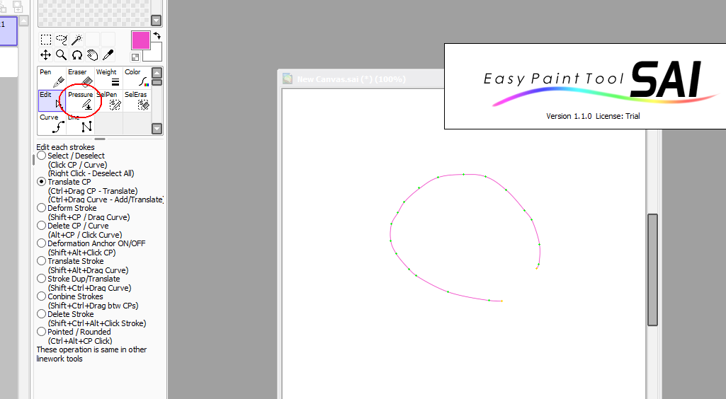Click 'Version 1.1.0 License: Trial' text
Screen dimensions: 726x399
tap(593, 116)
